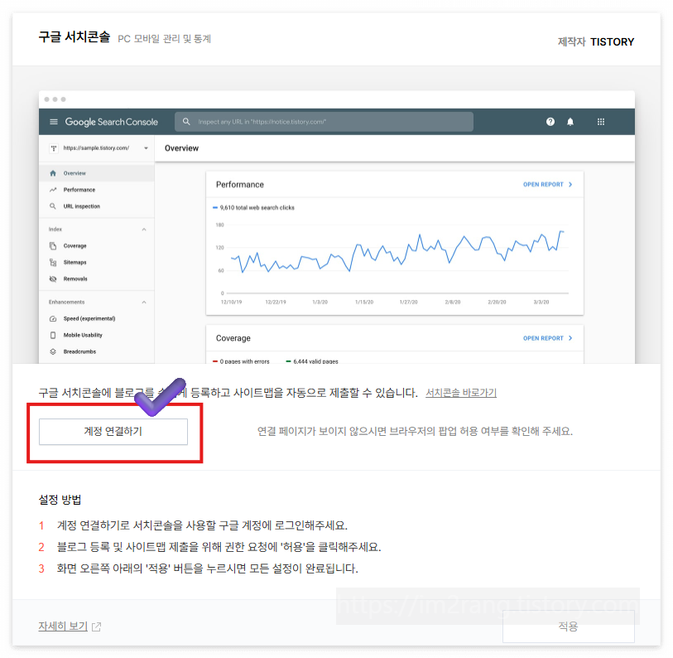Click the 12/10/19 date on chart axis
Viewport: 673px width, 658px height.
pos(231,302)
